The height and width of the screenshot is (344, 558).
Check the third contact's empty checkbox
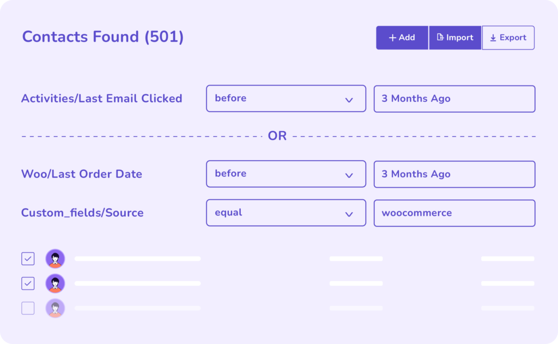[x=28, y=308]
